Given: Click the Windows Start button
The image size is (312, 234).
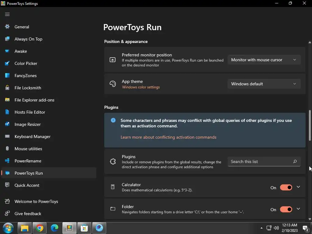Looking at the screenshot, I should pyautogui.click(x=8, y=228).
